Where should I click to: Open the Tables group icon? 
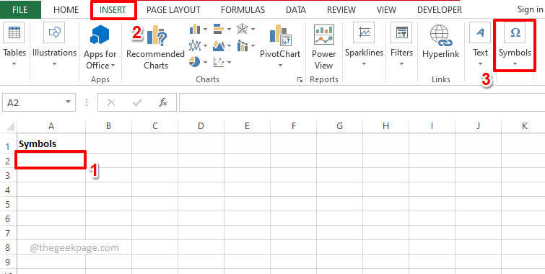tap(14, 32)
